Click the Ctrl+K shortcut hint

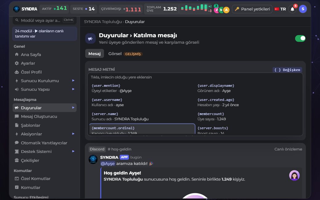tap(68, 20)
